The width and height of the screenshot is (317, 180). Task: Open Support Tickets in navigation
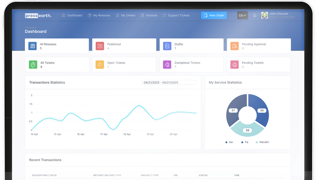click(176, 15)
